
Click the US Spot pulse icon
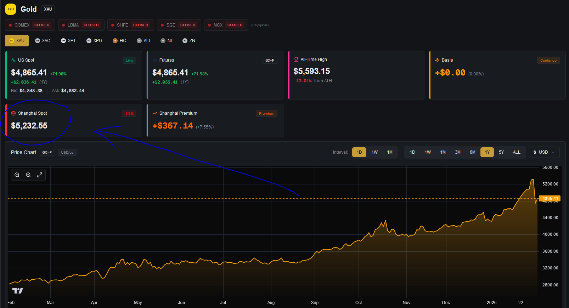click(13, 60)
